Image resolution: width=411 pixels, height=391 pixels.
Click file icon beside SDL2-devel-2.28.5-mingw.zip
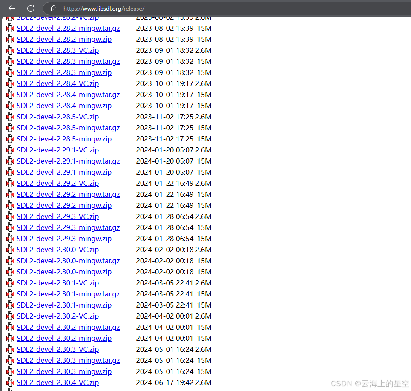tap(10, 138)
